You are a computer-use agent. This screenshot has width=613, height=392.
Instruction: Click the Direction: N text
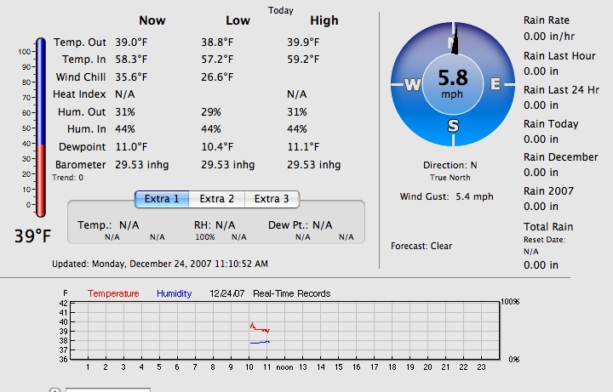click(x=450, y=165)
